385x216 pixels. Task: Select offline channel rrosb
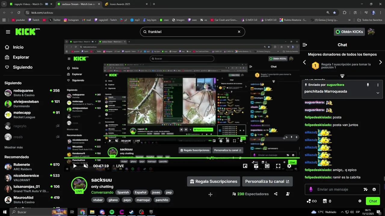(x=32, y=137)
